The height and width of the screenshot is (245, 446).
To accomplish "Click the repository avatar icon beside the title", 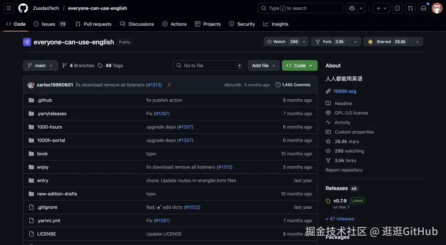I will [x=27, y=42].
